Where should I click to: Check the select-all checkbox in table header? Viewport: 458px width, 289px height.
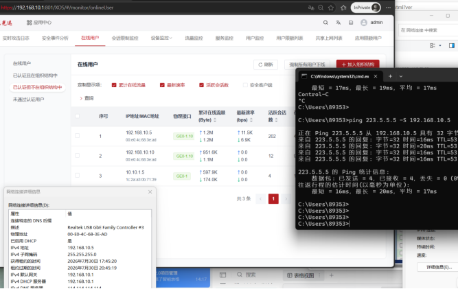pyautogui.click(x=77, y=116)
